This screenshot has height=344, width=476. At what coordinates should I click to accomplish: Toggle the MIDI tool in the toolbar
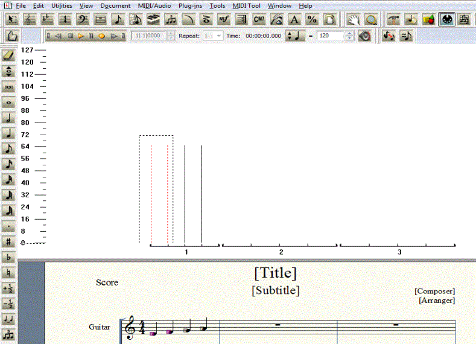coord(447,19)
